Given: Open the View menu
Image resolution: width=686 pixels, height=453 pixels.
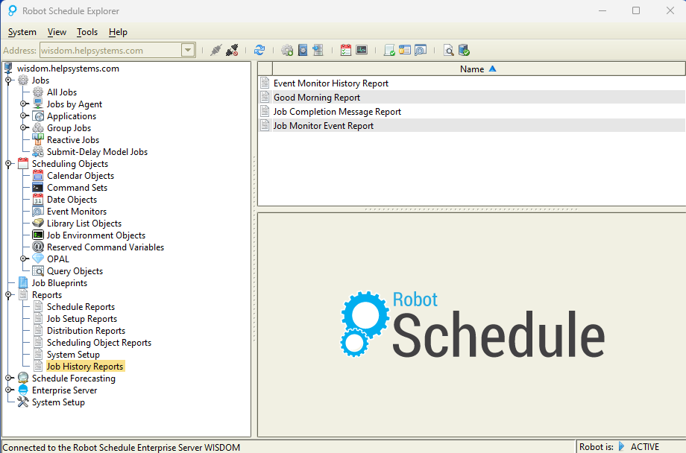Looking at the screenshot, I should pyautogui.click(x=57, y=32).
